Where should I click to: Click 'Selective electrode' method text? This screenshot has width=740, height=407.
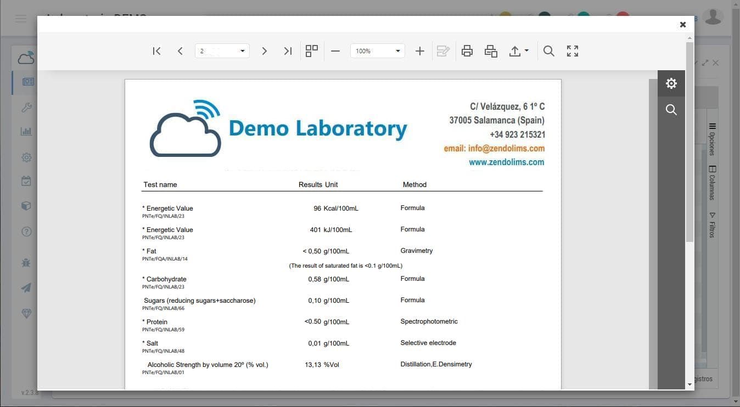tap(428, 343)
